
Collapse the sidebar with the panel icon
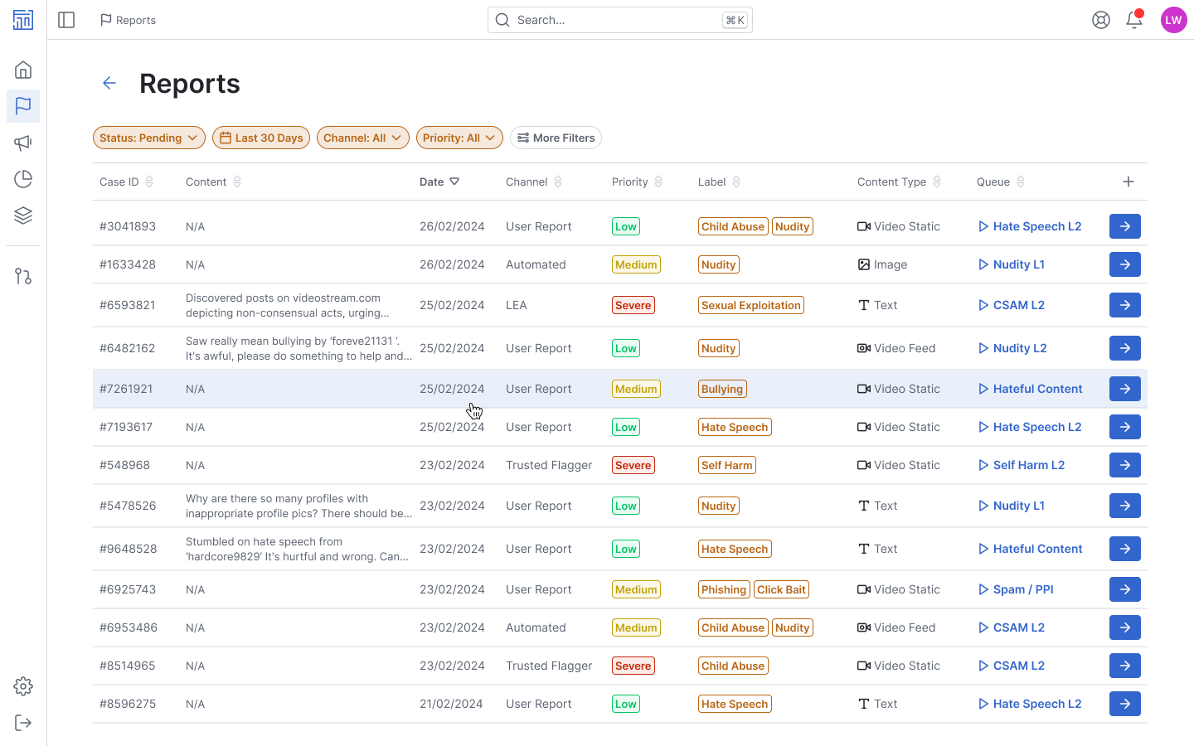(66, 20)
